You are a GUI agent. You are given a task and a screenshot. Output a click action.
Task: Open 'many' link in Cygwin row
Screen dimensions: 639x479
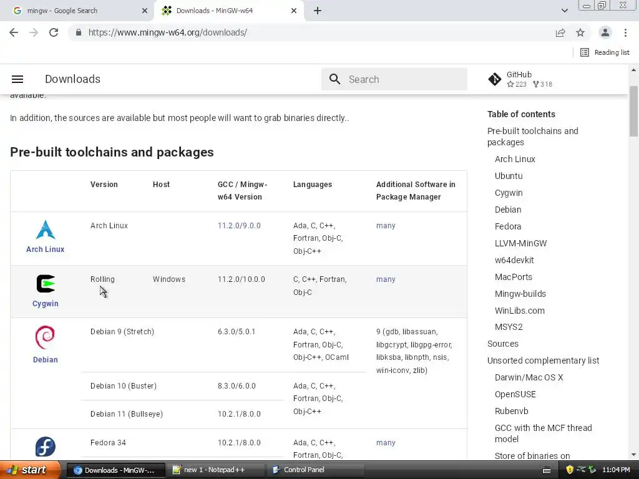pos(386,279)
